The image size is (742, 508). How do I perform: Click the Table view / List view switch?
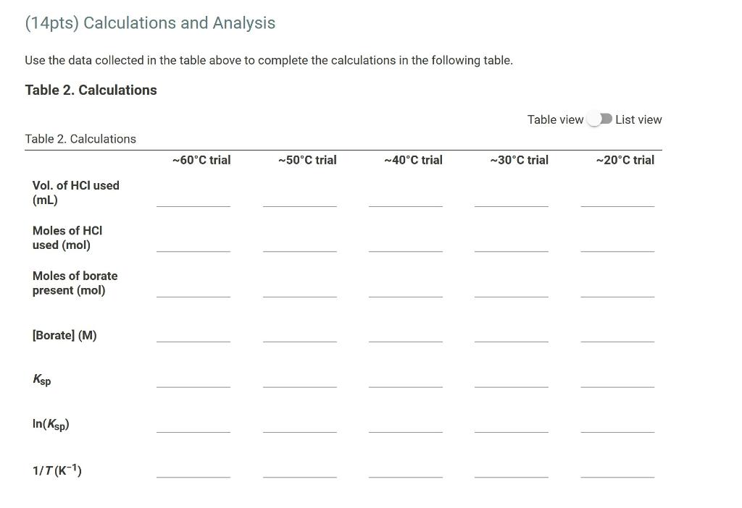(600, 119)
